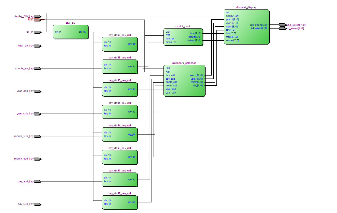Select the key_ctrl:i7_key_ctrl block
This screenshot has width=337, height=213.
pyautogui.click(x=120, y=44)
